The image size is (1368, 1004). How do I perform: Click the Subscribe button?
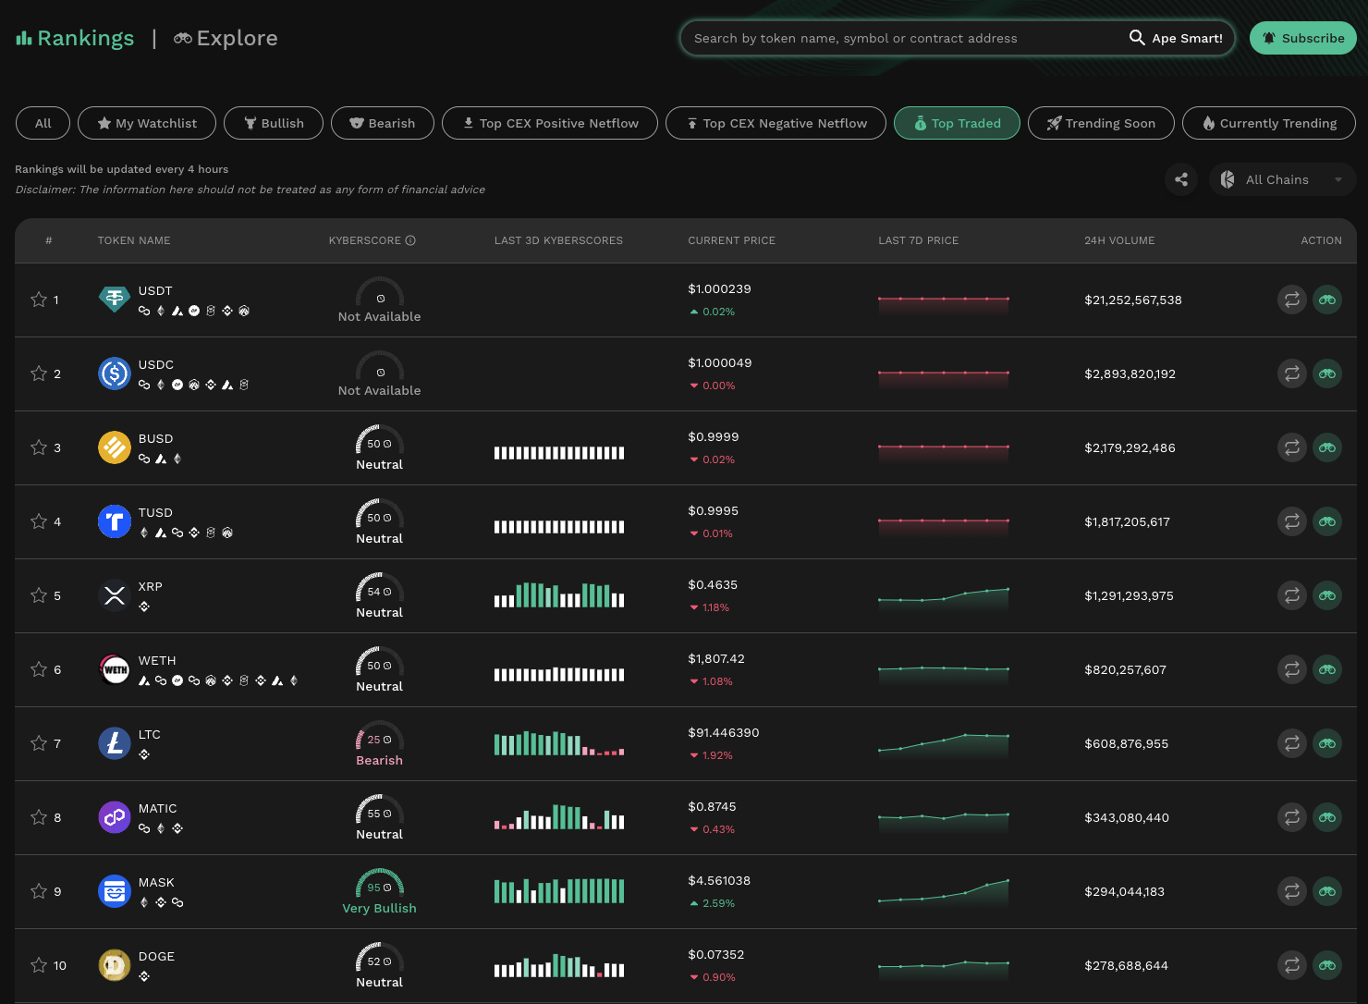click(1302, 38)
